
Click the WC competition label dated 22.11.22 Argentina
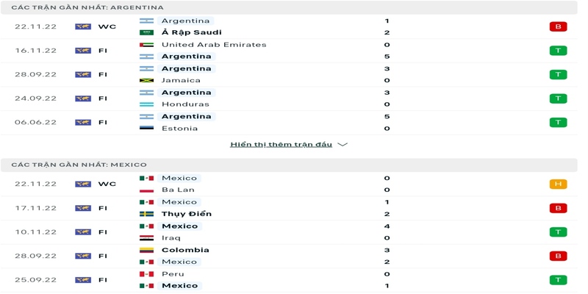[x=107, y=26]
